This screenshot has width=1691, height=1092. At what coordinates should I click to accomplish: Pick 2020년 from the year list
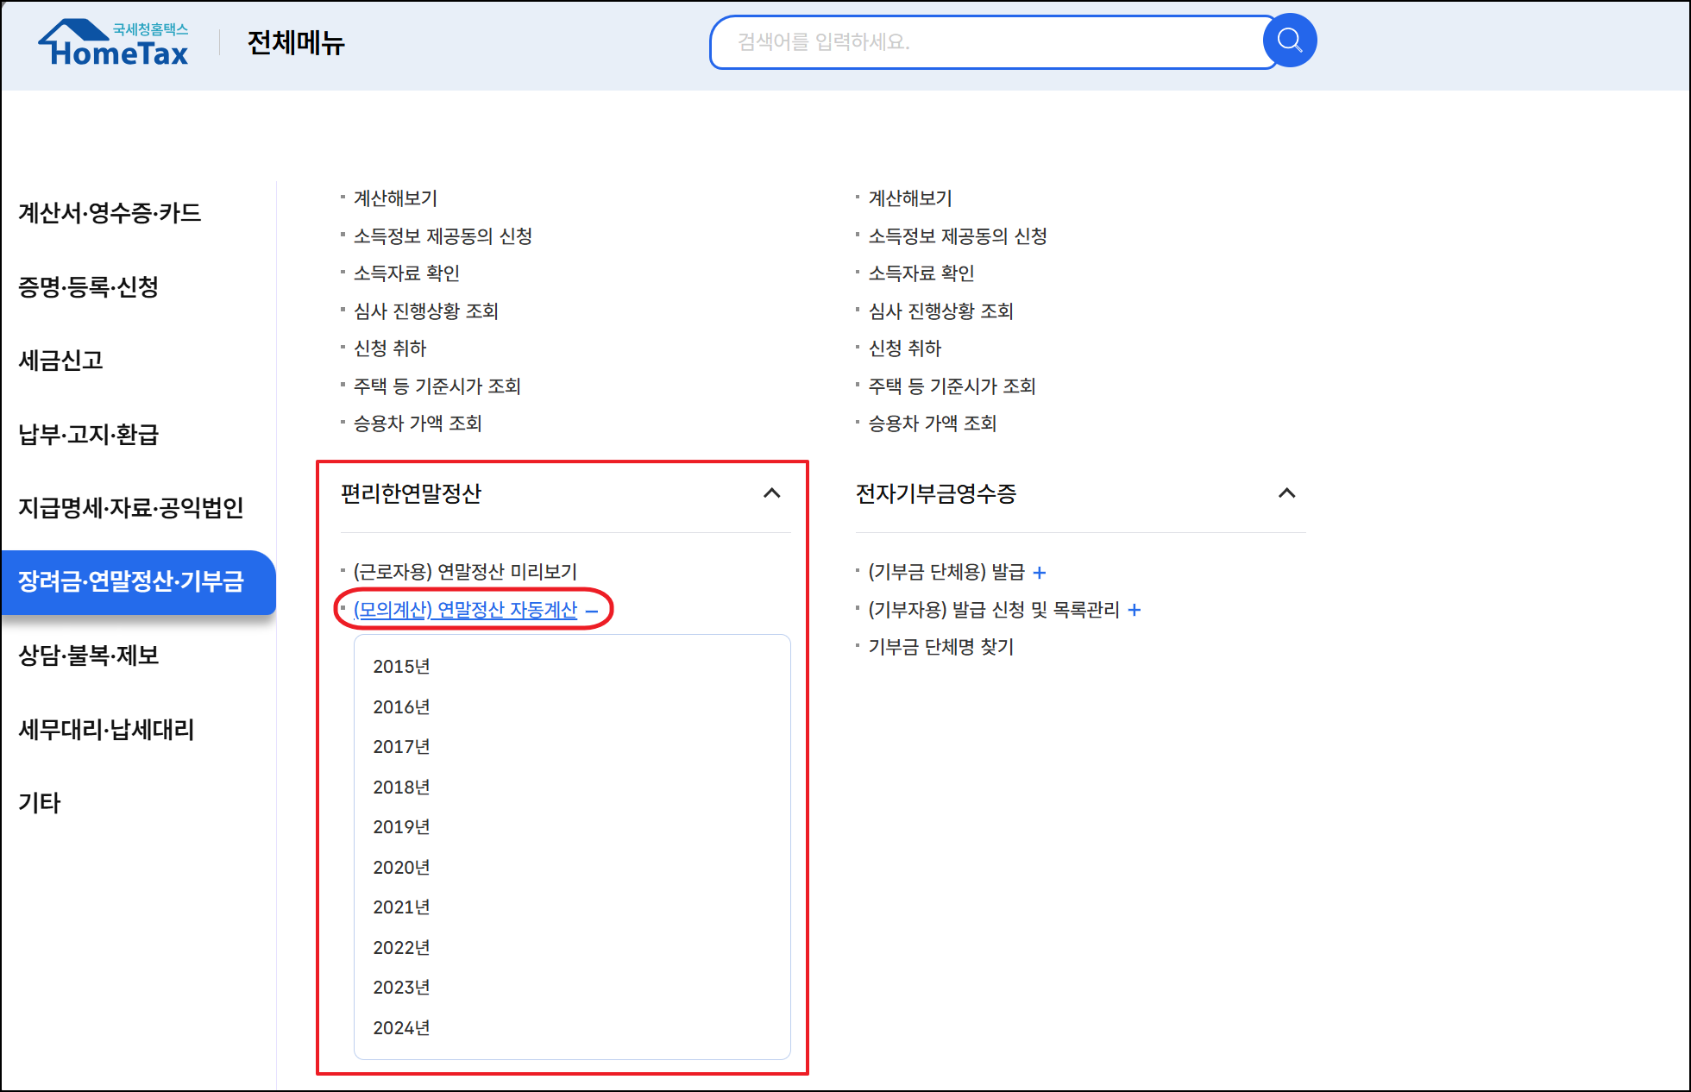(x=401, y=867)
